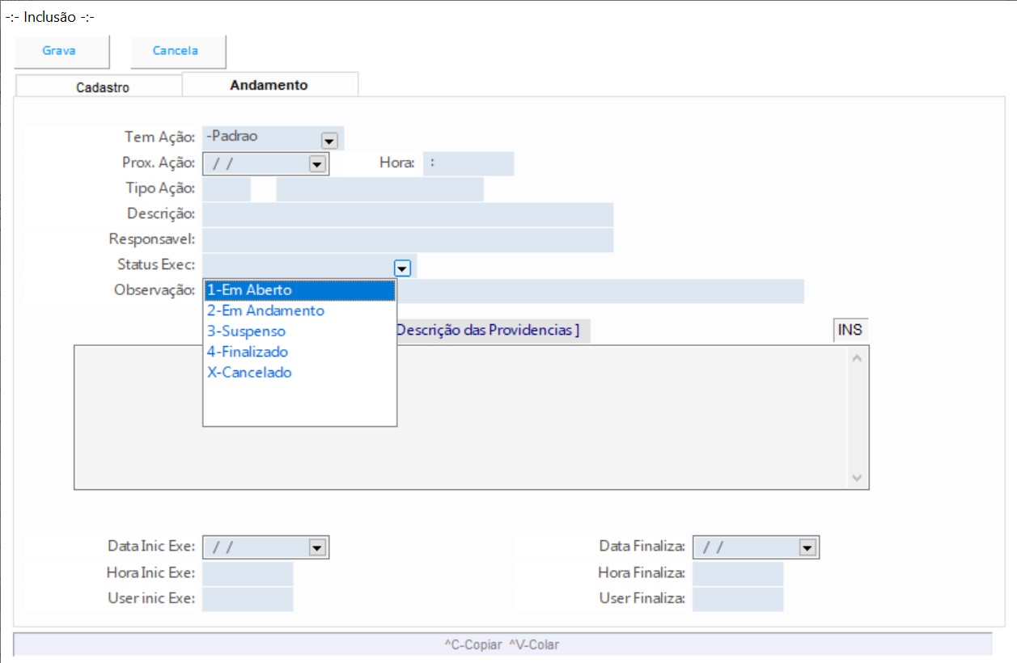Screen dimensions: 1017x663
Task: Click scrollbar down arrow in providencias box
Action: pos(858,479)
